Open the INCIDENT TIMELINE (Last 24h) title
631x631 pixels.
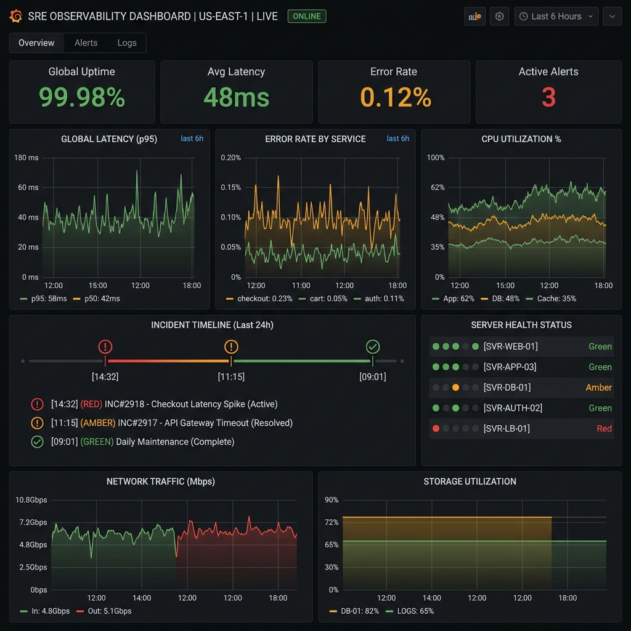point(212,325)
